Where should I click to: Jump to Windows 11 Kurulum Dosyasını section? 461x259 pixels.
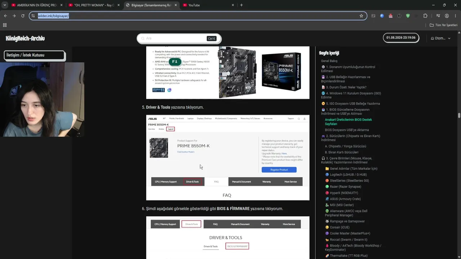tap(351, 95)
